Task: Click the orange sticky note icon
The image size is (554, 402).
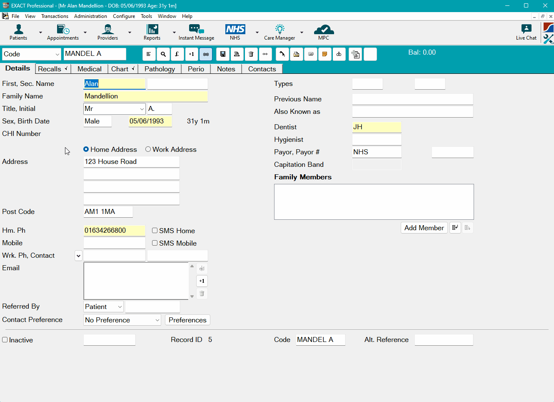Action: pos(324,54)
